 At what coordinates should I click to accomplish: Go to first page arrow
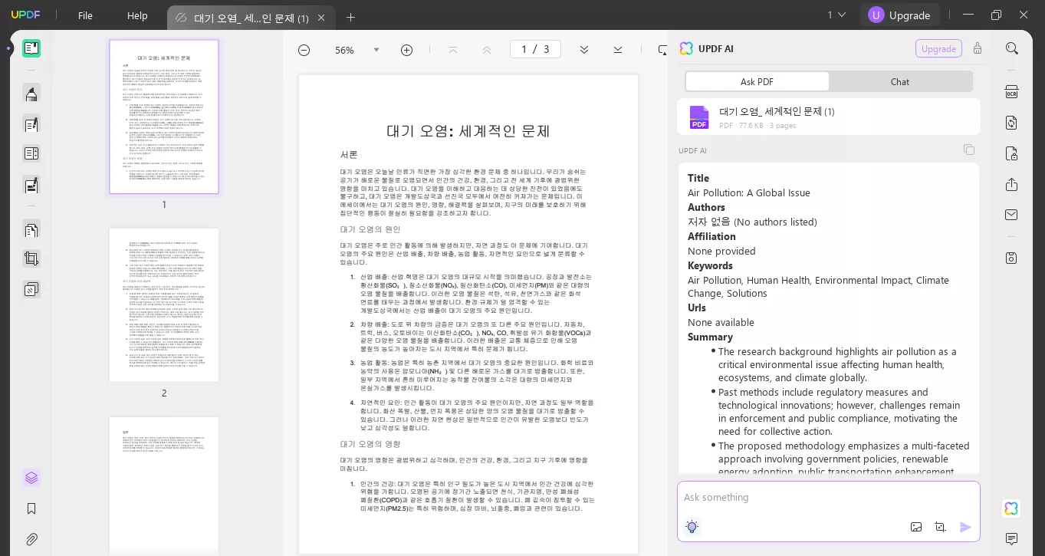452,50
